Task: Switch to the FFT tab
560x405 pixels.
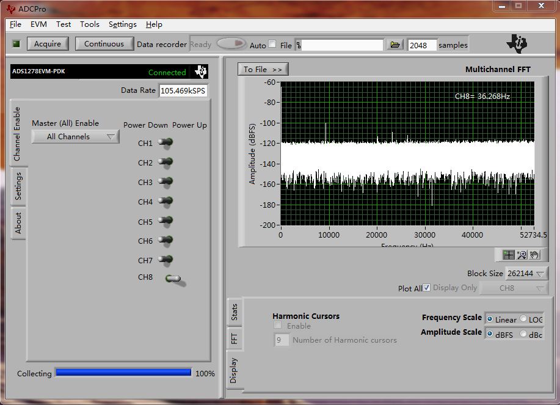Action: [x=234, y=338]
